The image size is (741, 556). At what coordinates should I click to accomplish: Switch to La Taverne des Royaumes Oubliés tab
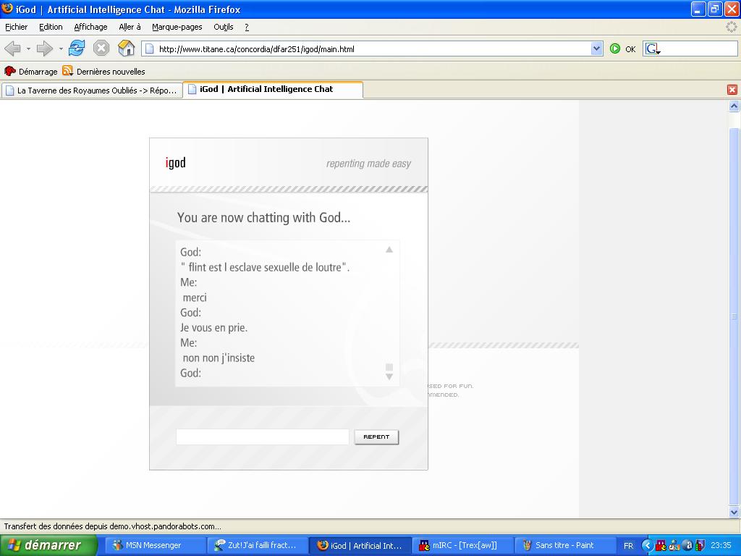click(91, 90)
